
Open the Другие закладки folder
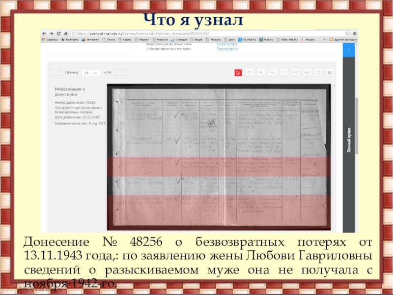[x=342, y=40]
